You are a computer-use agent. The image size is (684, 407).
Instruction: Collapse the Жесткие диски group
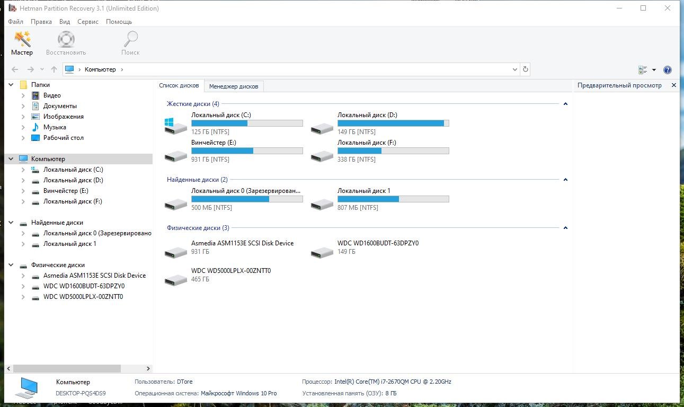click(x=565, y=104)
